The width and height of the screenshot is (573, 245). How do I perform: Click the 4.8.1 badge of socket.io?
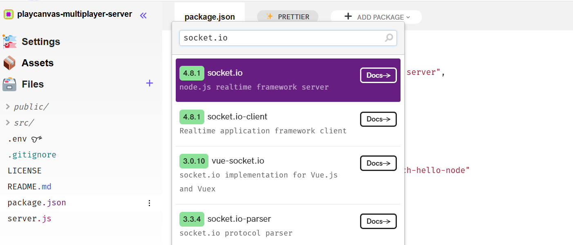tap(192, 73)
